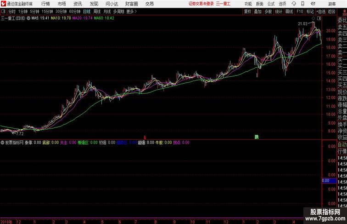Click the customer service headset icon
This screenshot has height=224, width=347.
tap(294, 4)
